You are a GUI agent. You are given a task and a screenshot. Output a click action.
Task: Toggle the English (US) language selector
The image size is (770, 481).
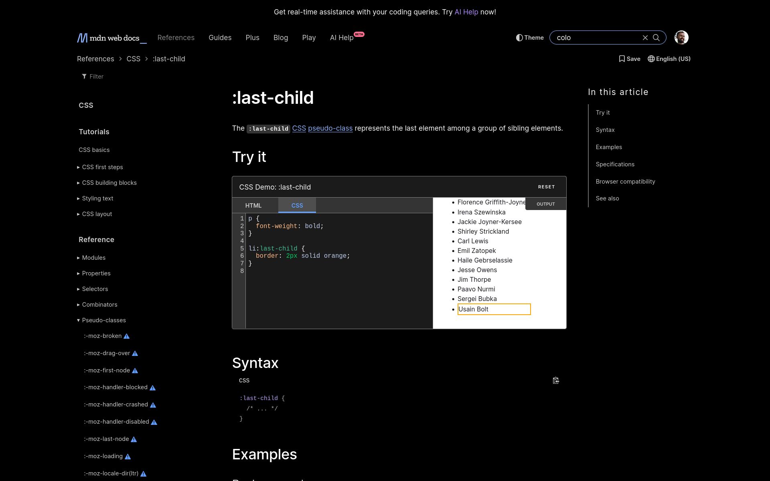669,59
